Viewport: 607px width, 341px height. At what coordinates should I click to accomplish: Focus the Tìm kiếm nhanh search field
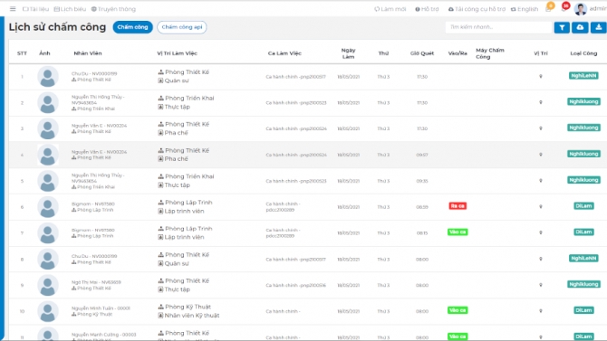click(498, 27)
